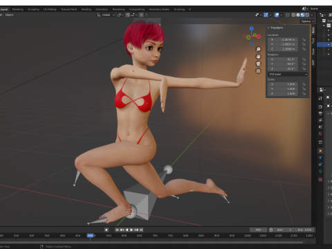Switch to the Compositing workspace tab

coord(137,10)
